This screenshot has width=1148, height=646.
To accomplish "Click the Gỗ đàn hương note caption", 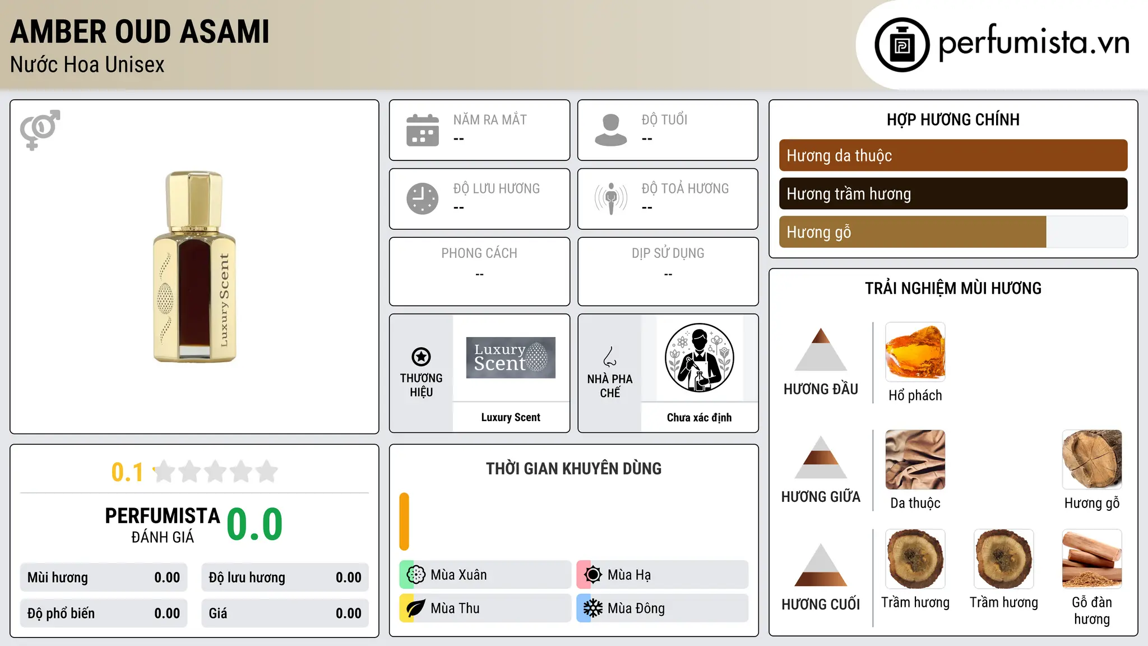I will tap(1092, 610).
